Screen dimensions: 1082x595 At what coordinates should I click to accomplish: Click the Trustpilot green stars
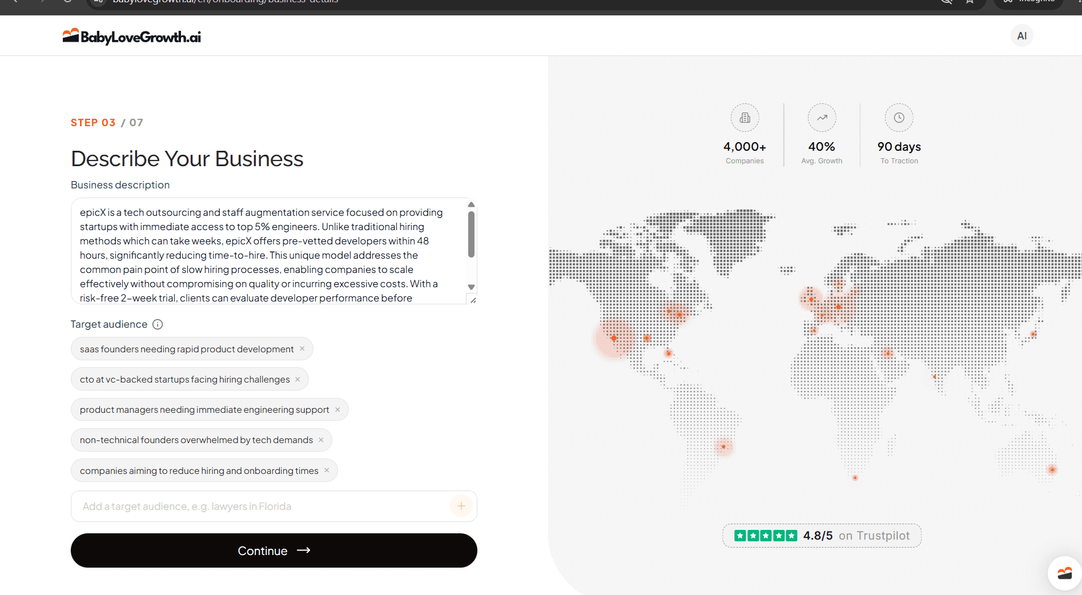[x=766, y=536]
